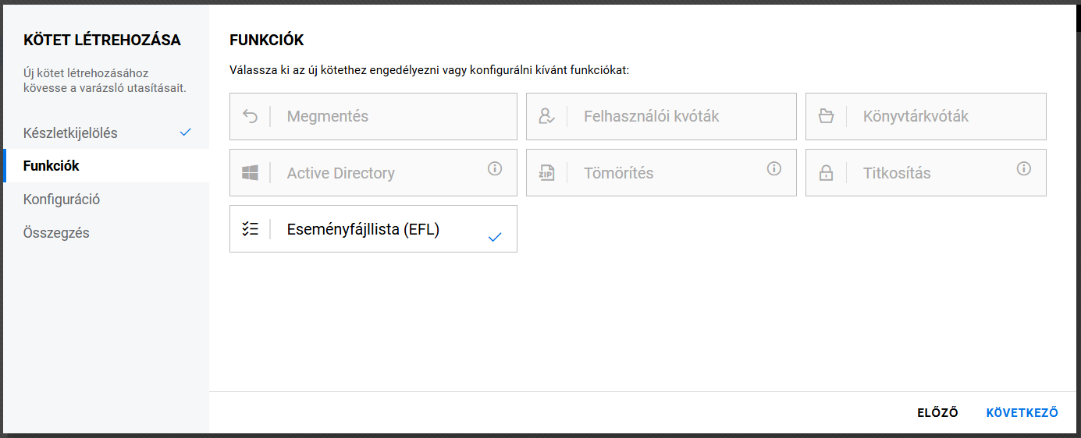
Task: View info icon on Titkosítás tile
Action: pyautogui.click(x=1024, y=168)
